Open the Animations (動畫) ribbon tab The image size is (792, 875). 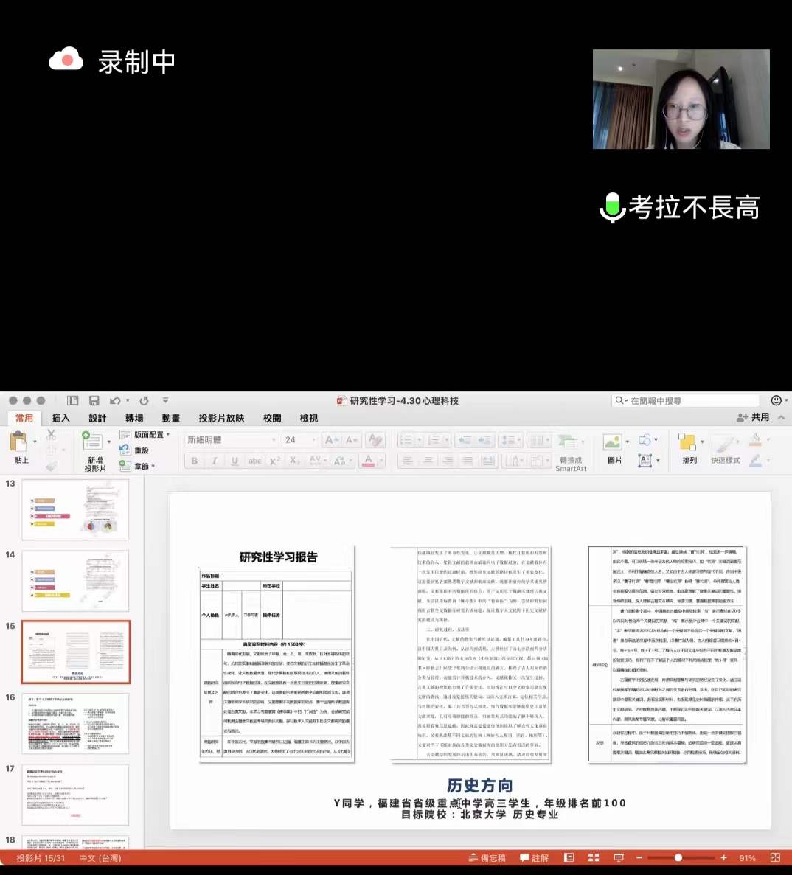point(171,418)
